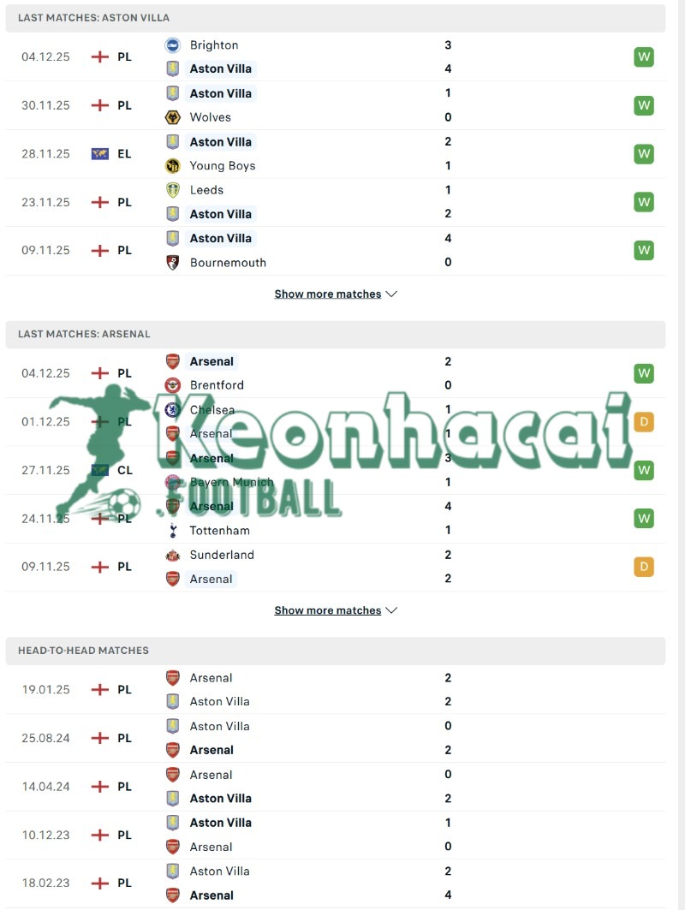Viewport: 685px width, 910px height.
Task: Click the Arsenal crest in 18.02.23 match
Action: click(173, 895)
